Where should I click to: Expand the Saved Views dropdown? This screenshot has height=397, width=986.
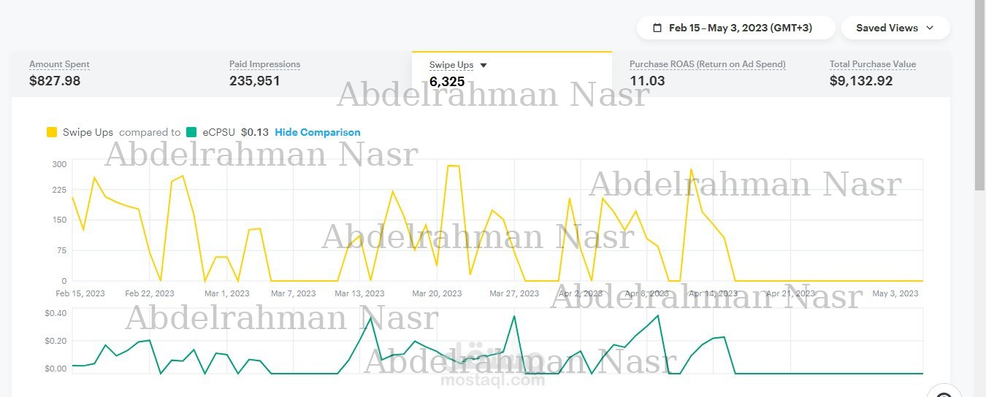895,28
